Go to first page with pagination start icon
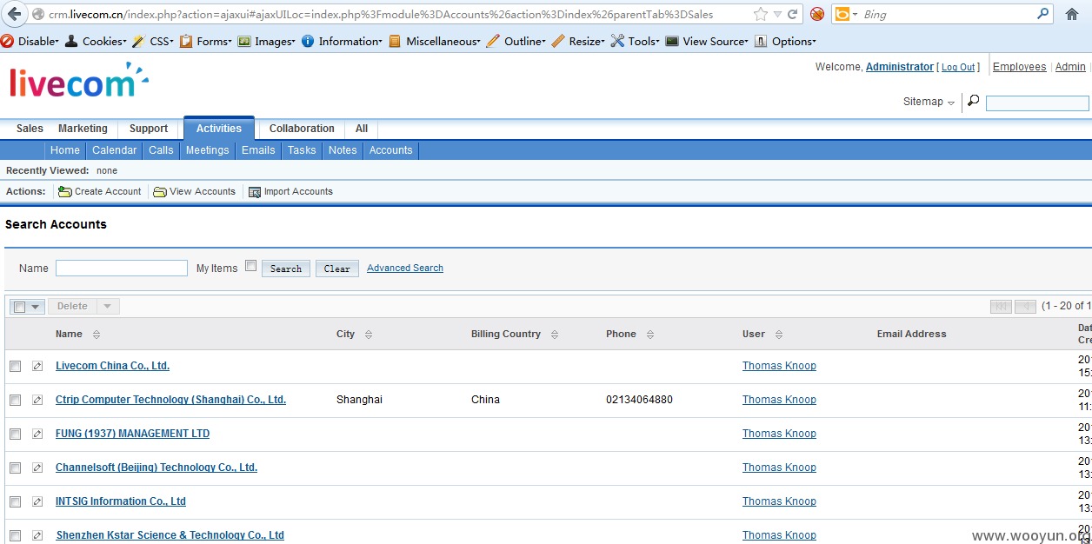The height and width of the screenshot is (544, 1092). click(x=1002, y=306)
